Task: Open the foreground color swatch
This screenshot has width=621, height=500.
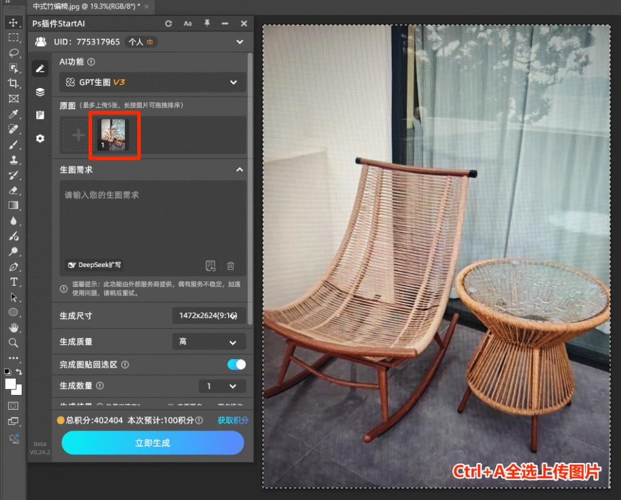Action: tap(10, 383)
